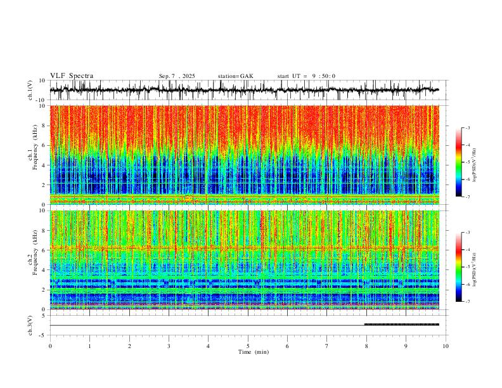Image resolution: width=502 pixels, height=388 pixels.
Task: Click the ch.2 spectrogram panel
Action: click(x=245, y=260)
